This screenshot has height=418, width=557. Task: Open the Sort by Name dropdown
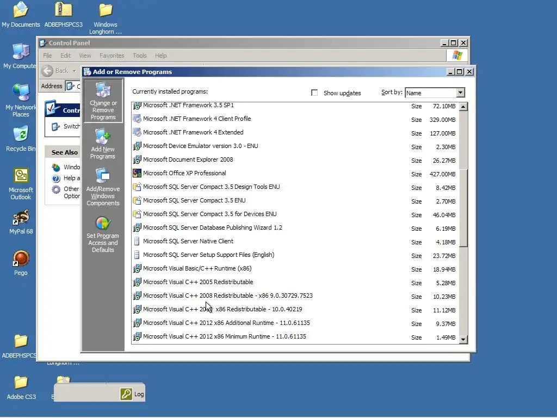(460, 93)
